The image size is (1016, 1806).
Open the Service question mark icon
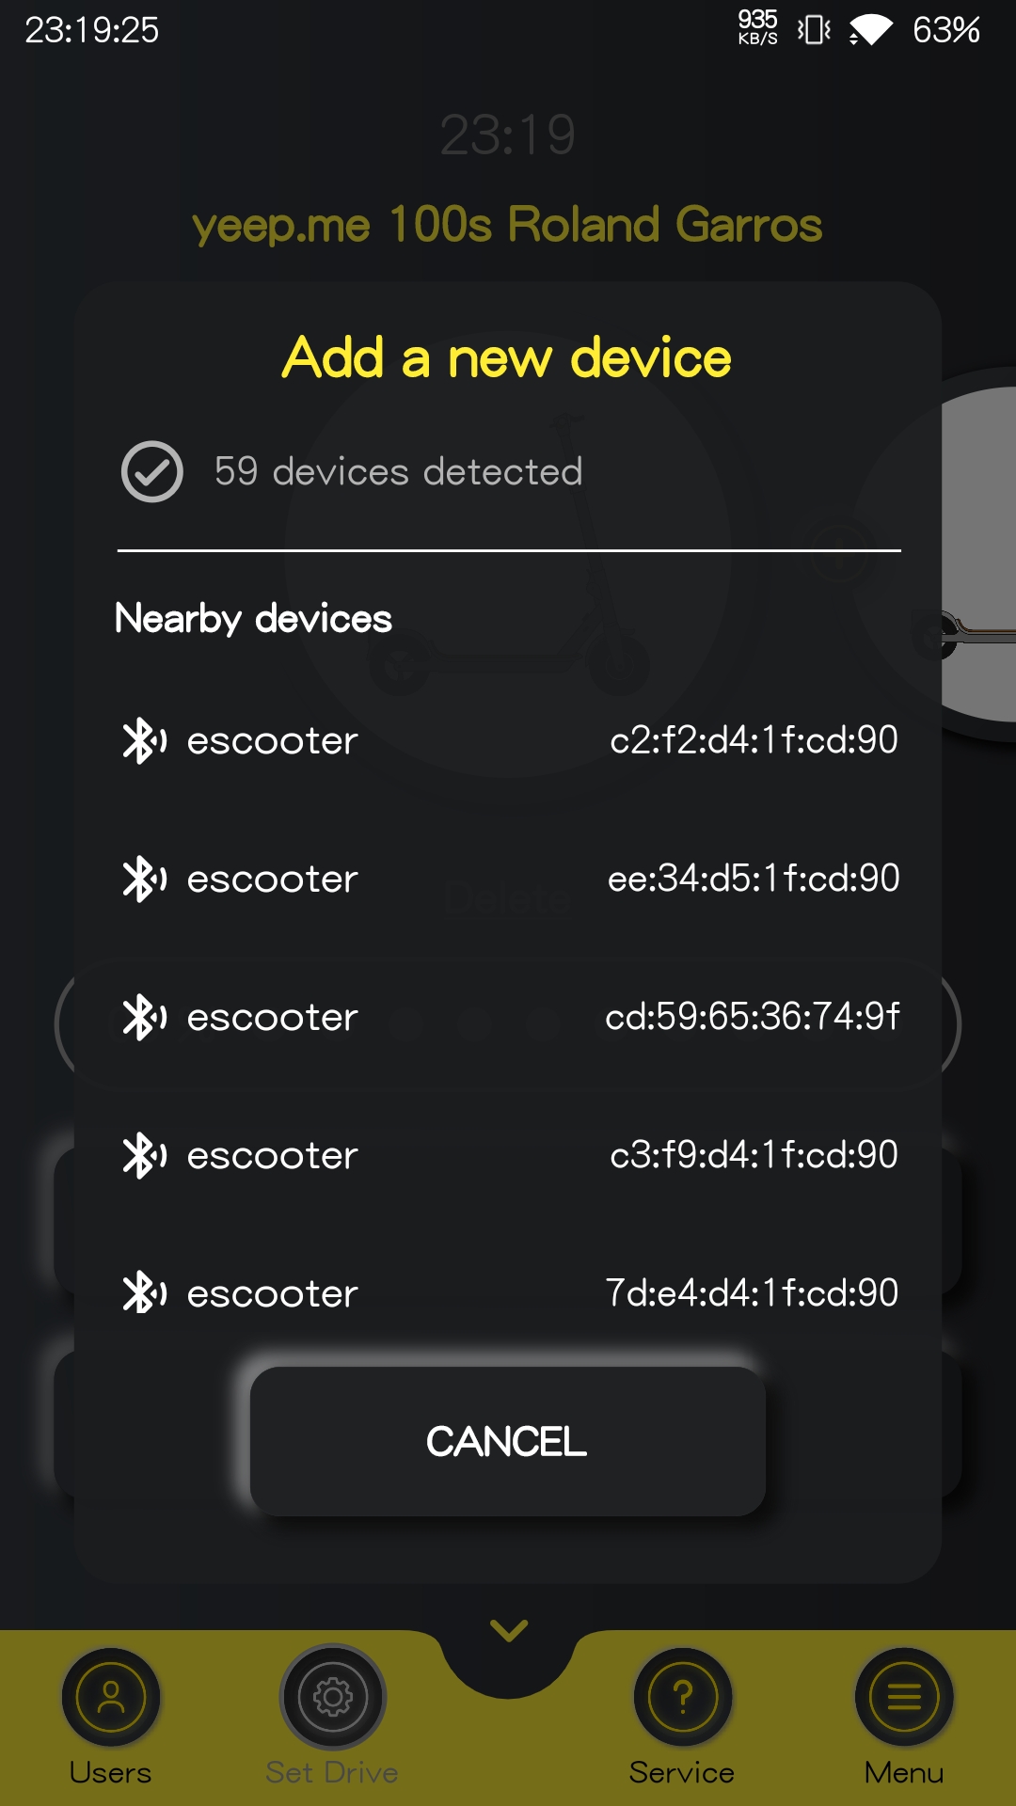tap(683, 1698)
